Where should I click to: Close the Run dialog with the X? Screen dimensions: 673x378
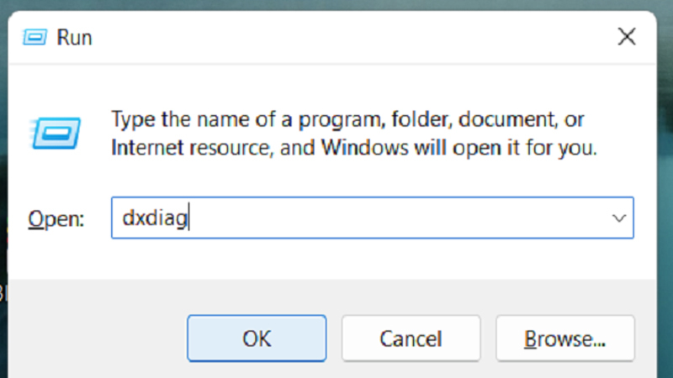(627, 36)
